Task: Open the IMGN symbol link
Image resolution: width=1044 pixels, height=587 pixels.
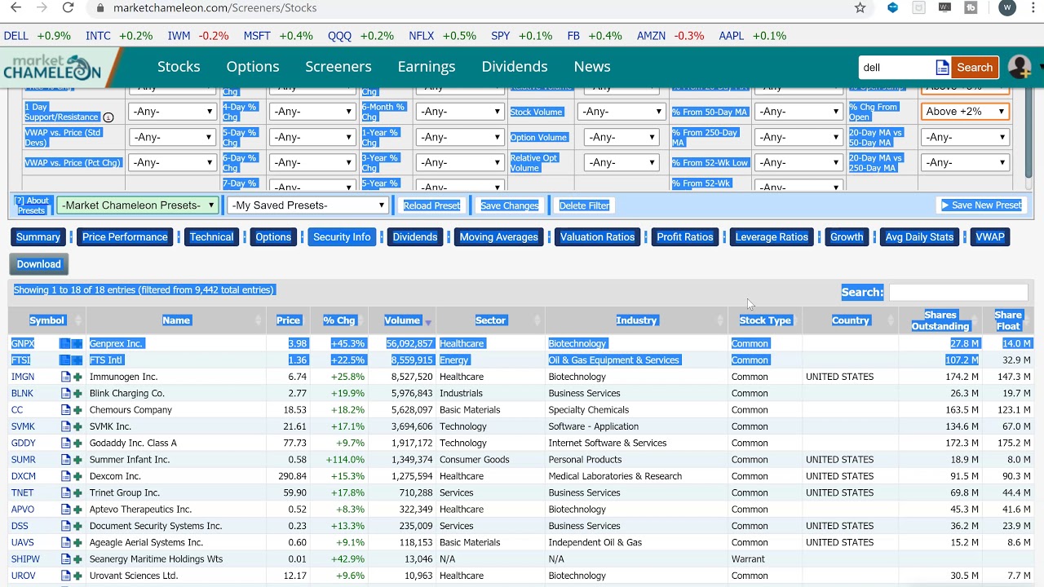Action: point(23,377)
